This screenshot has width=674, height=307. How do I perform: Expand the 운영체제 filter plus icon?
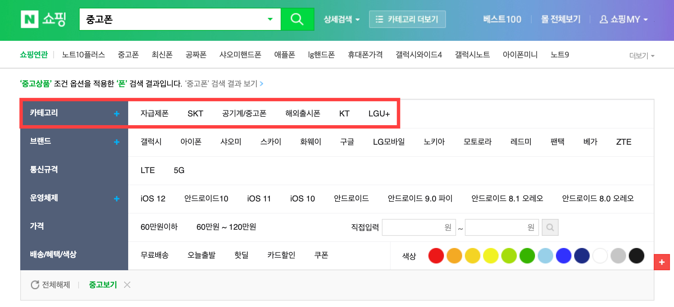[117, 199]
